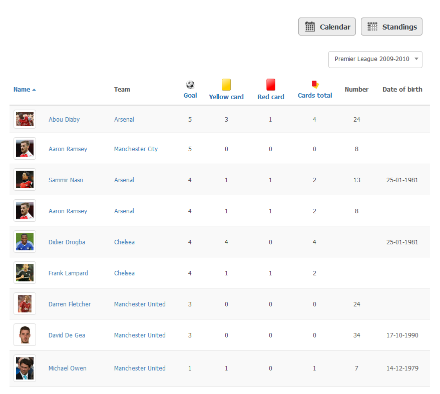The width and height of the screenshot is (440, 394).
Task: Click shirt number 7 for Michael Owen
Action: pyautogui.click(x=357, y=368)
